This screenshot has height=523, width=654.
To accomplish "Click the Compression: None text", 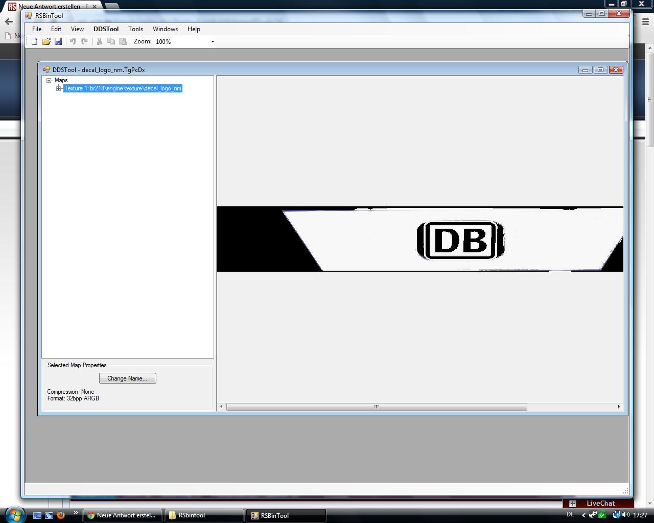I will pos(71,392).
